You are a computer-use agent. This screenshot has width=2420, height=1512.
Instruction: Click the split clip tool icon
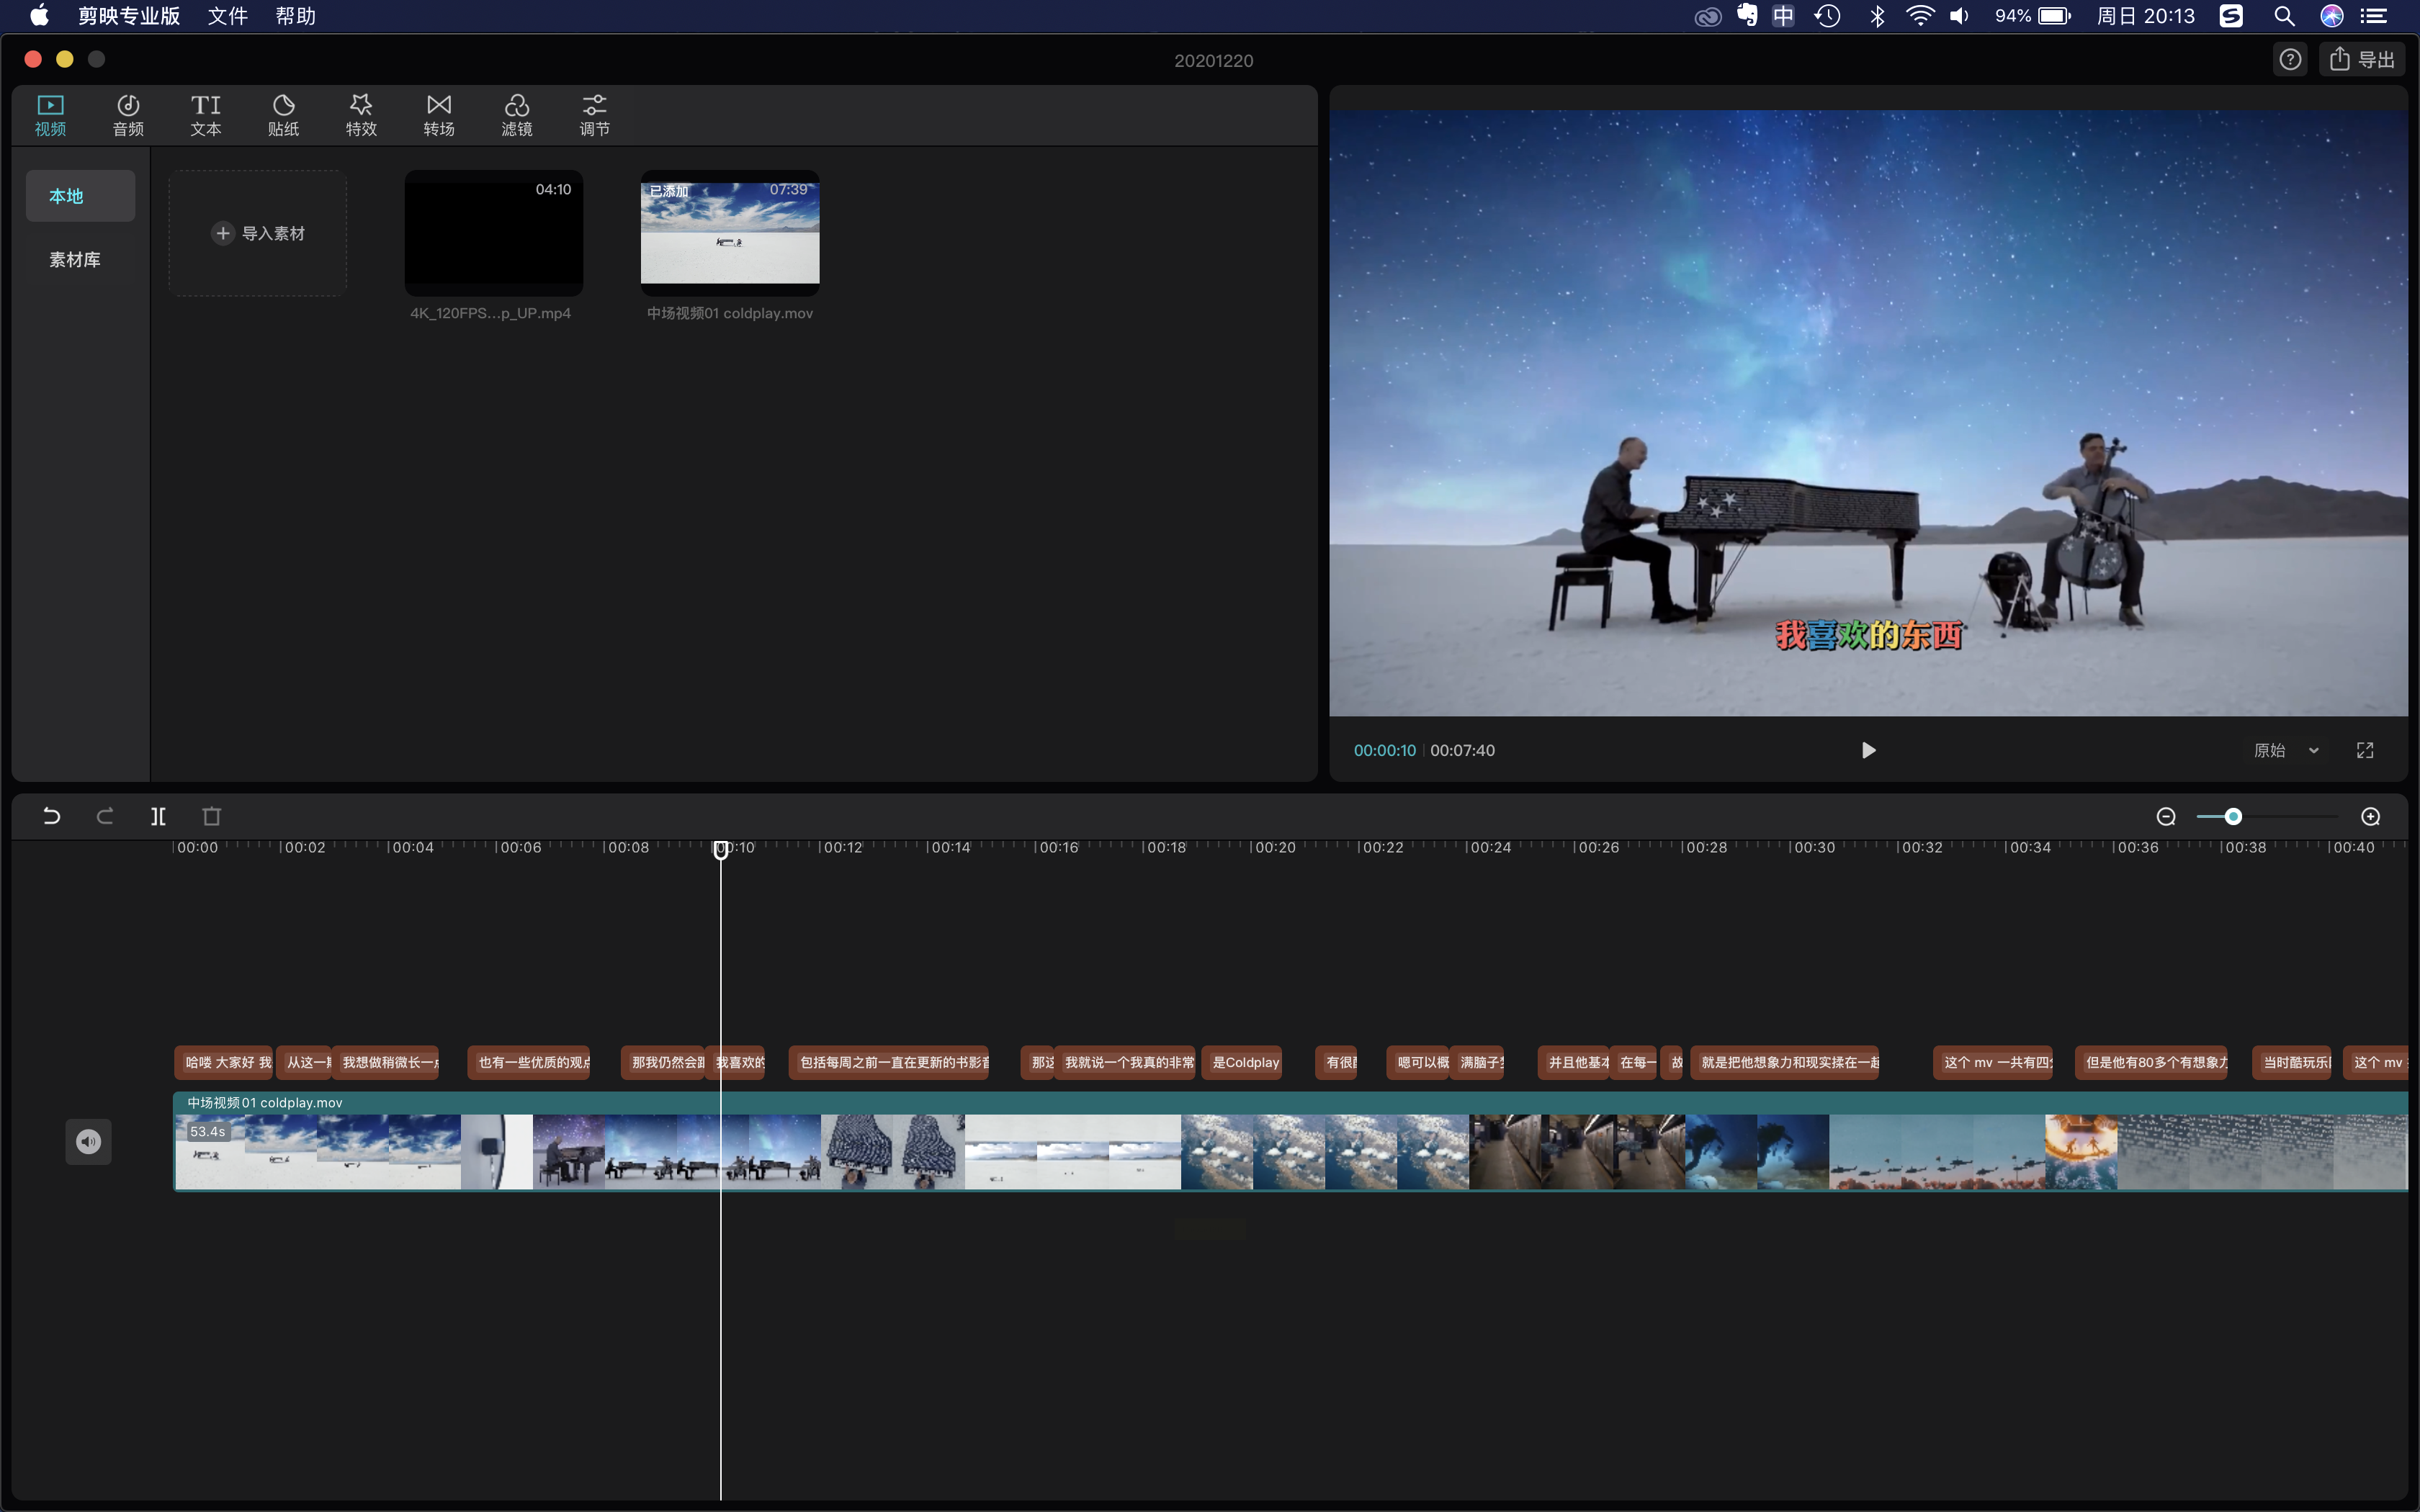tap(158, 816)
